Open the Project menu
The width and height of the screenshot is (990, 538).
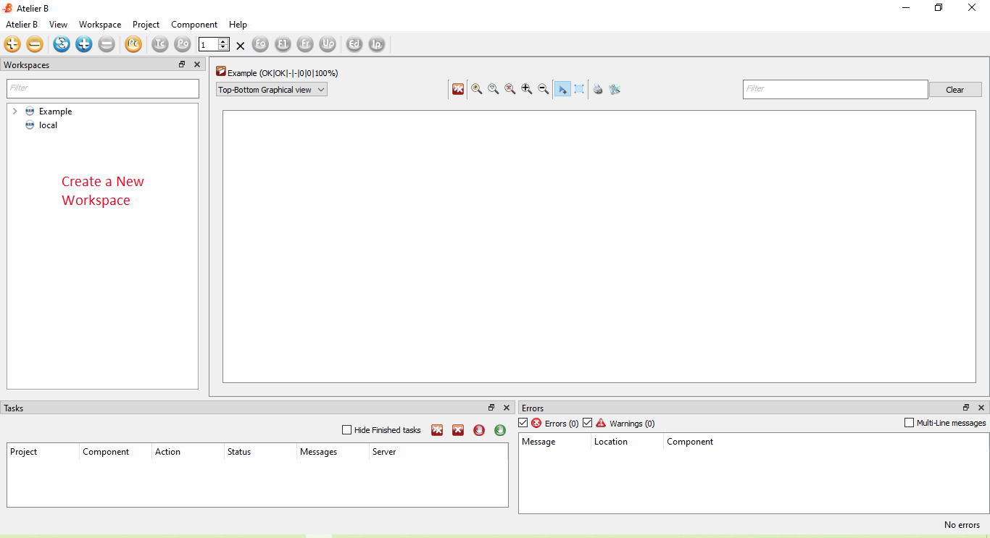pyautogui.click(x=146, y=25)
